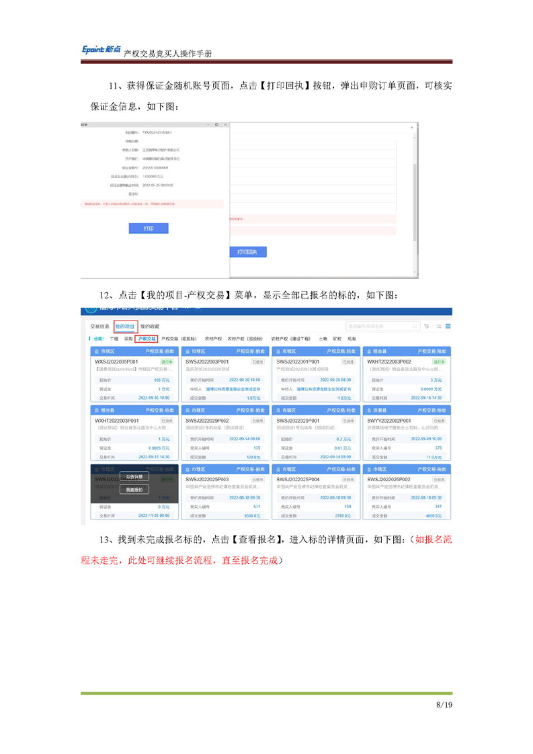The width and height of the screenshot is (533, 754).
Task: Click the search magnifier icon
Action: [415, 326]
